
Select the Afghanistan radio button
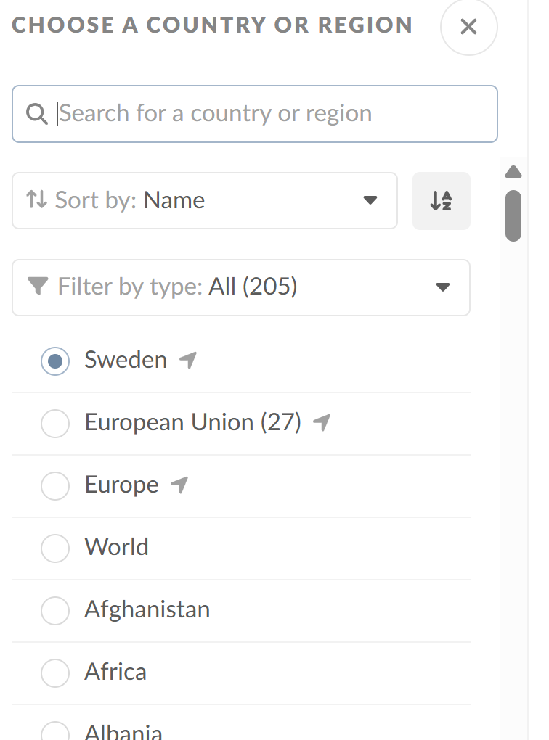click(55, 610)
